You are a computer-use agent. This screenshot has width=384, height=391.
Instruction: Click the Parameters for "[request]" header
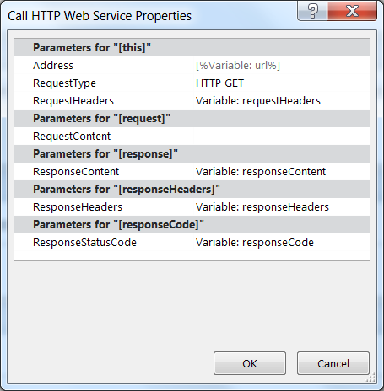192,118
